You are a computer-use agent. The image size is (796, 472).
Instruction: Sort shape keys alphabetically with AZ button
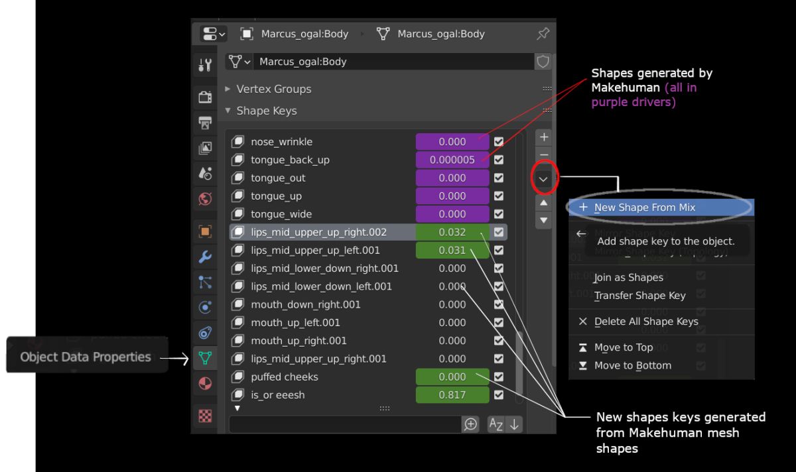[496, 424]
